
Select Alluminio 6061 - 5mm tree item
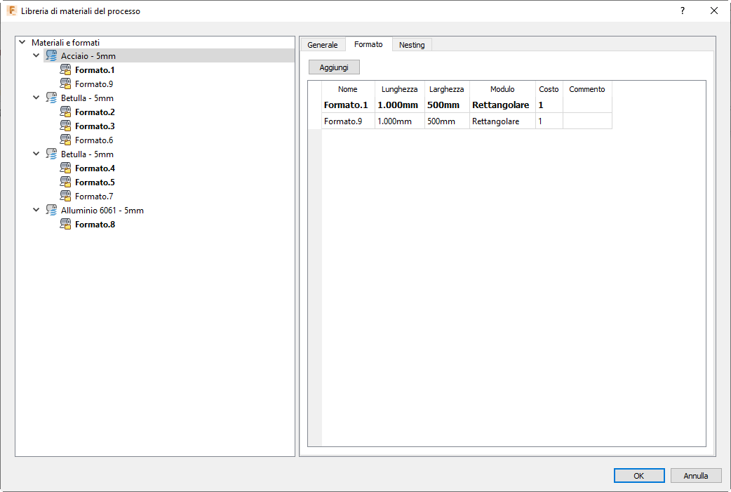[102, 211]
